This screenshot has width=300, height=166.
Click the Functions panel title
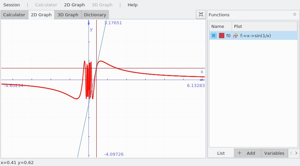point(219,15)
